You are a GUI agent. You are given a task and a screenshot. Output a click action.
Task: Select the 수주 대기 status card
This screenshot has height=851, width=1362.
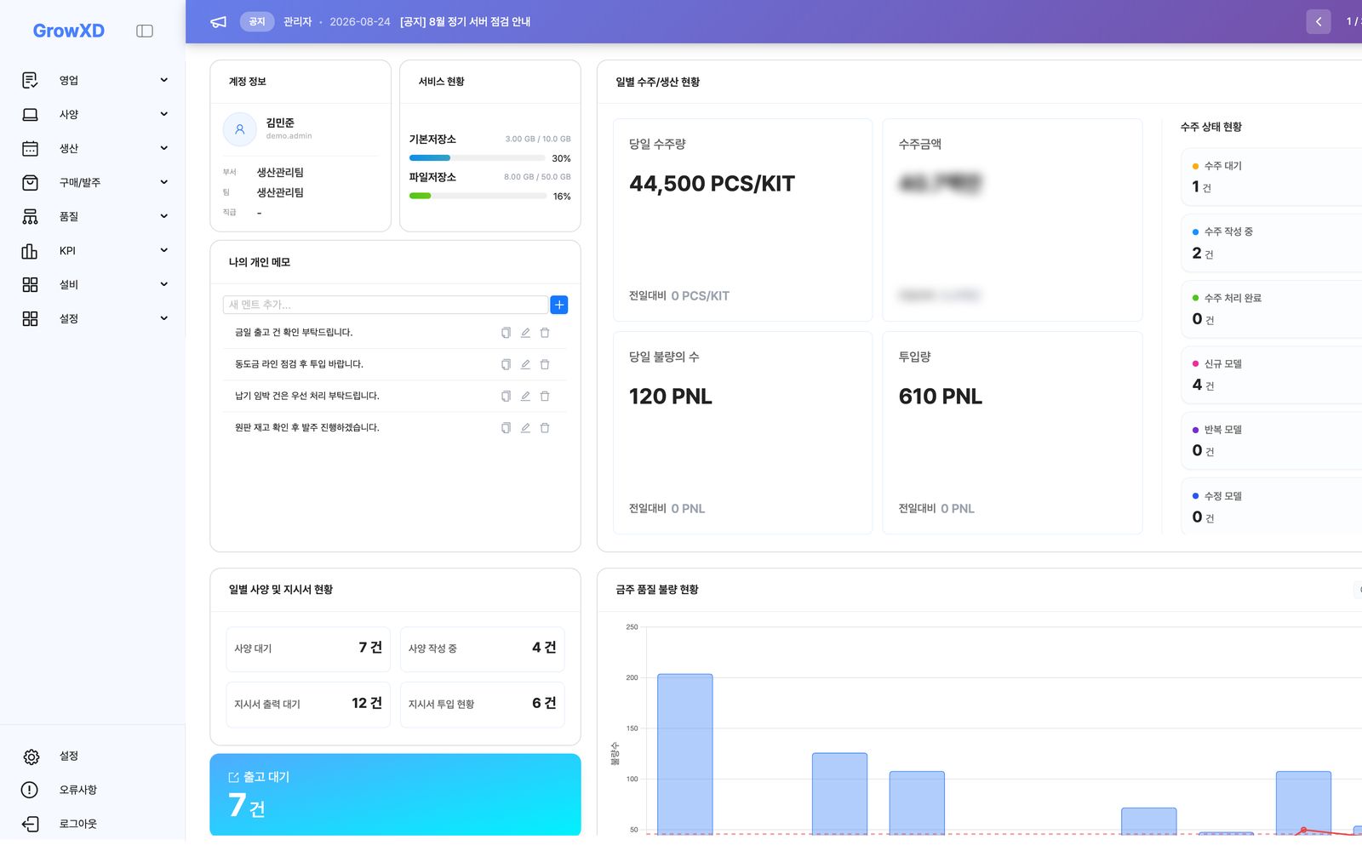click(1272, 177)
